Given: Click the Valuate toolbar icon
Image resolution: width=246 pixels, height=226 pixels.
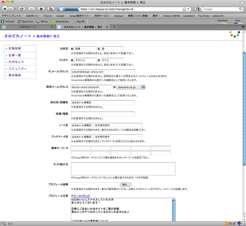Looking at the screenshot, I should 8,22.
